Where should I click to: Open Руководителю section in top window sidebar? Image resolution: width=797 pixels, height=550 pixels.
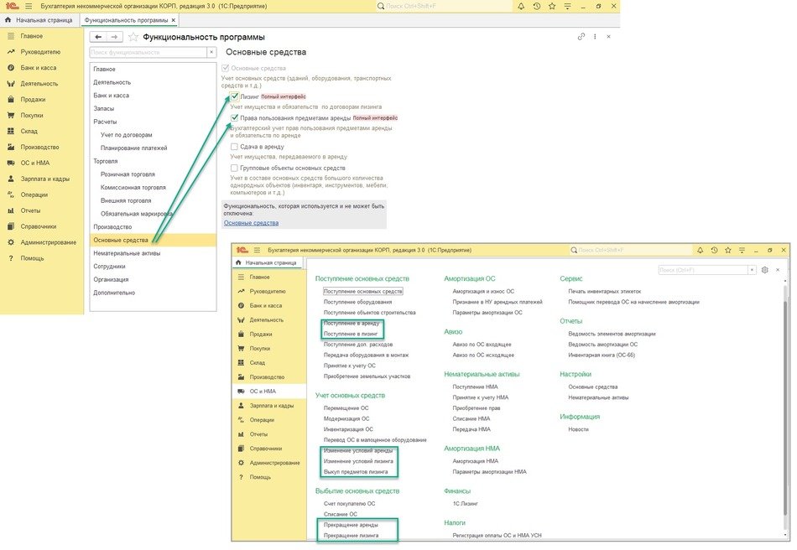40,52
